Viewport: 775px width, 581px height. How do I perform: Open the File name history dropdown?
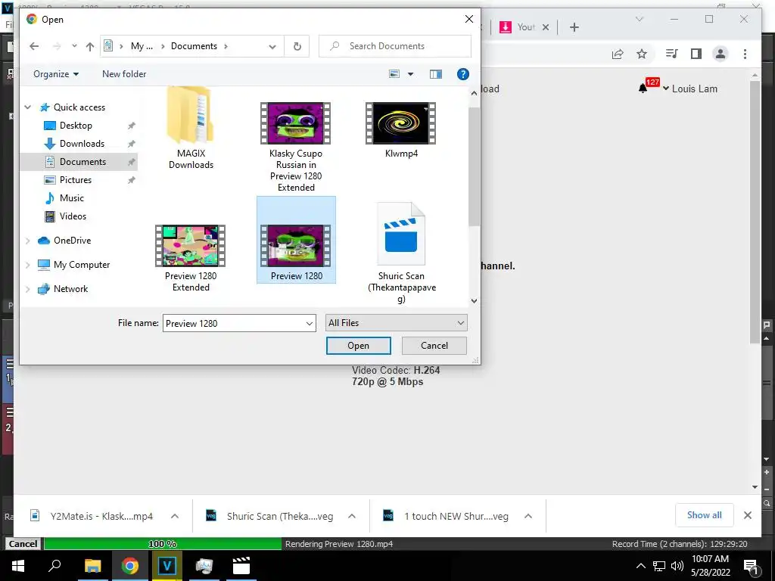point(310,323)
